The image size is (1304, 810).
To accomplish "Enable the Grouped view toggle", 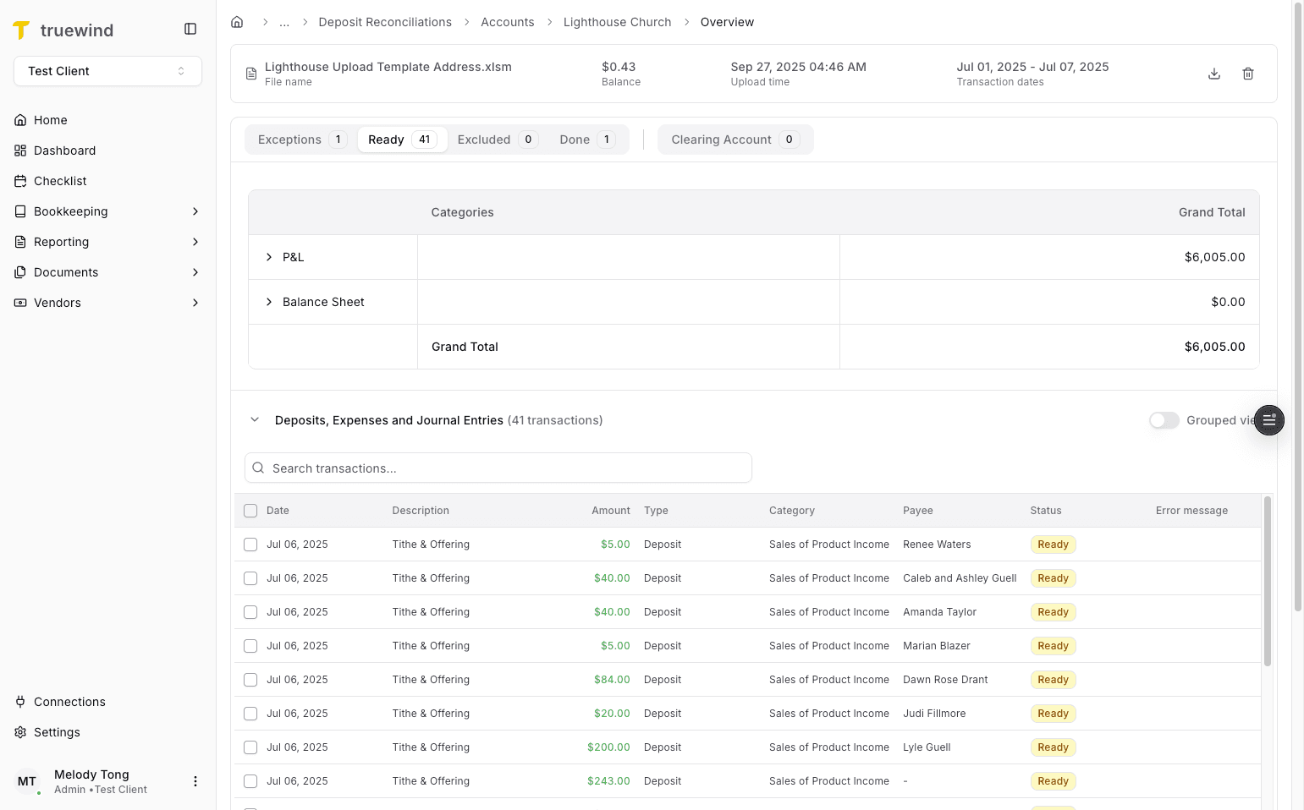I will pyautogui.click(x=1164, y=420).
